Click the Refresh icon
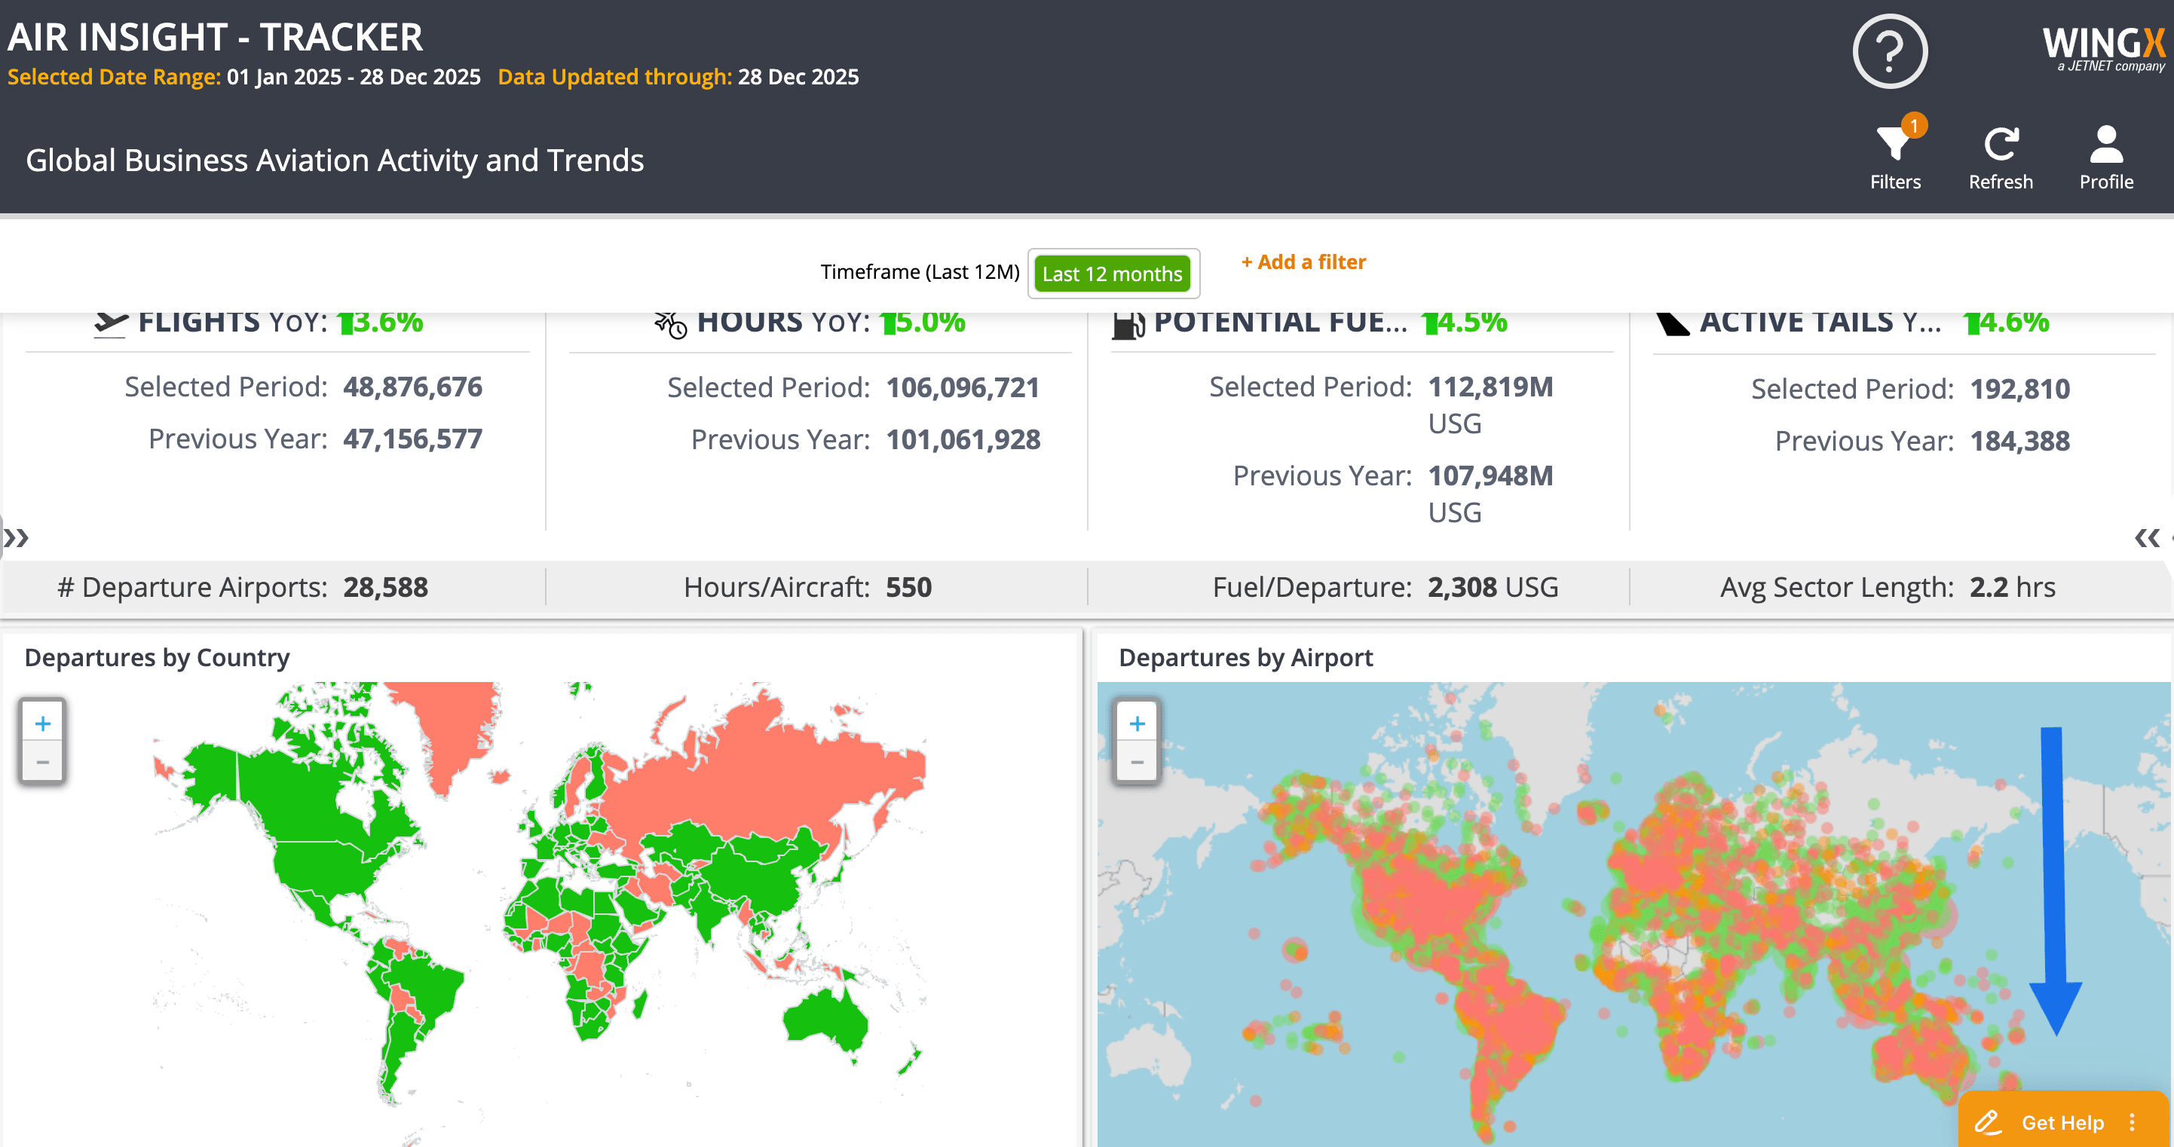 pos(2001,142)
